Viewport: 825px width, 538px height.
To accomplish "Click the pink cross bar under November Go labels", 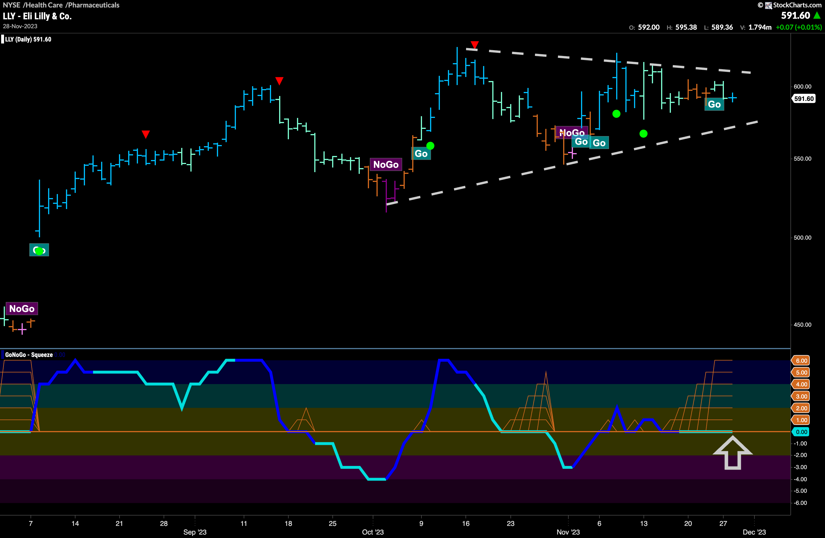I will pyautogui.click(x=572, y=153).
